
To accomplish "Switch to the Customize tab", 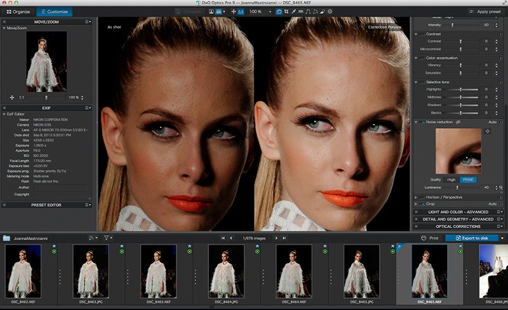I will point(55,11).
